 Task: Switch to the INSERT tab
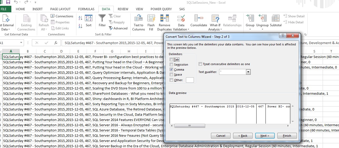click(x=37, y=9)
